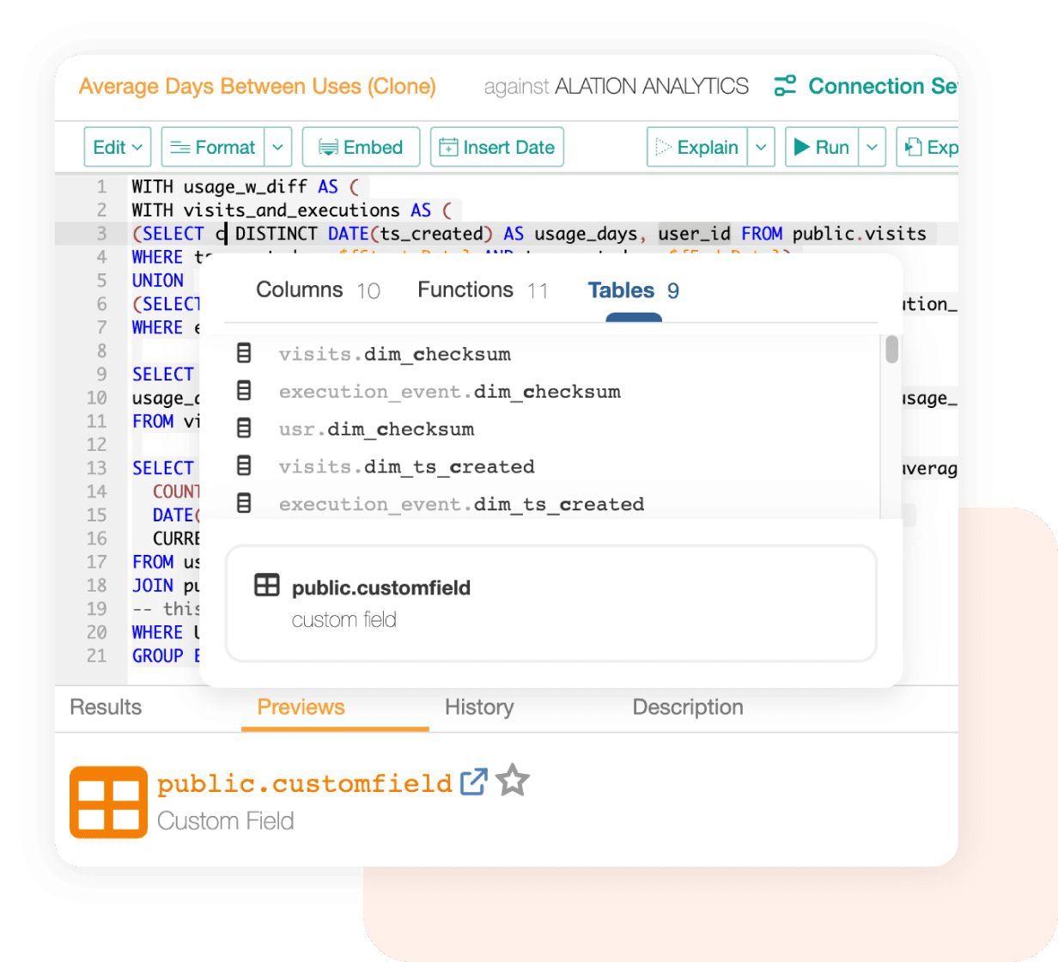Open the Edit menu dropdown
Screen dimensions: 1058x962
coord(118,146)
